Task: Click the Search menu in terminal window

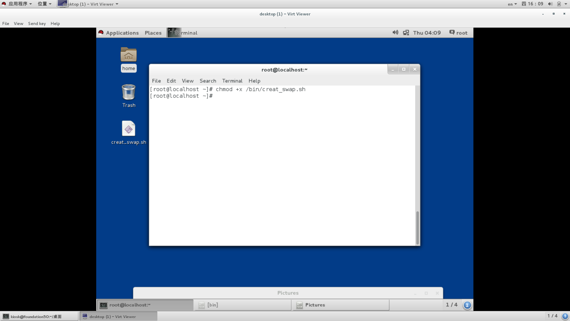Action: (x=208, y=81)
